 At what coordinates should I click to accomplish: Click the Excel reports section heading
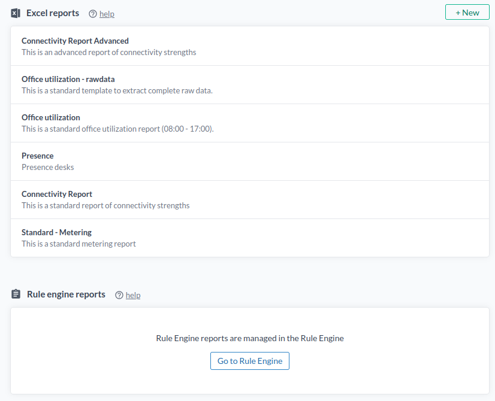click(53, 13)
